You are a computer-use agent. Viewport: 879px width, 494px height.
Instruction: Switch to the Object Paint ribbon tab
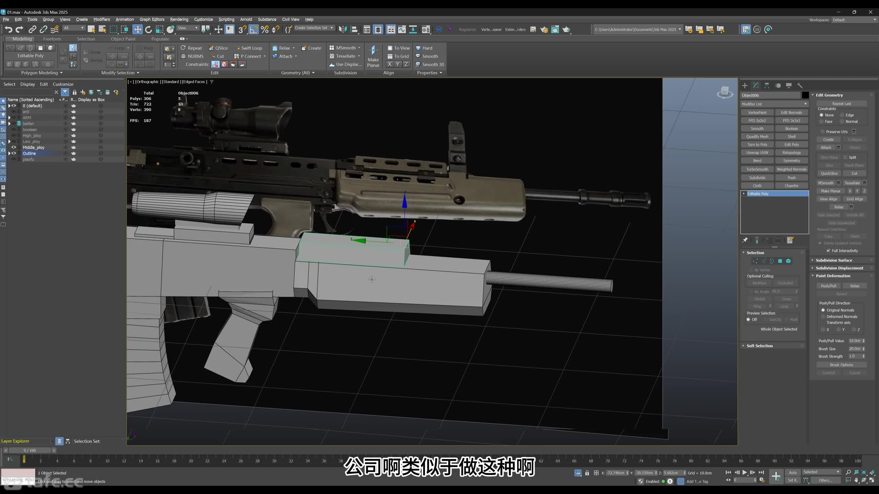point(123,39)
